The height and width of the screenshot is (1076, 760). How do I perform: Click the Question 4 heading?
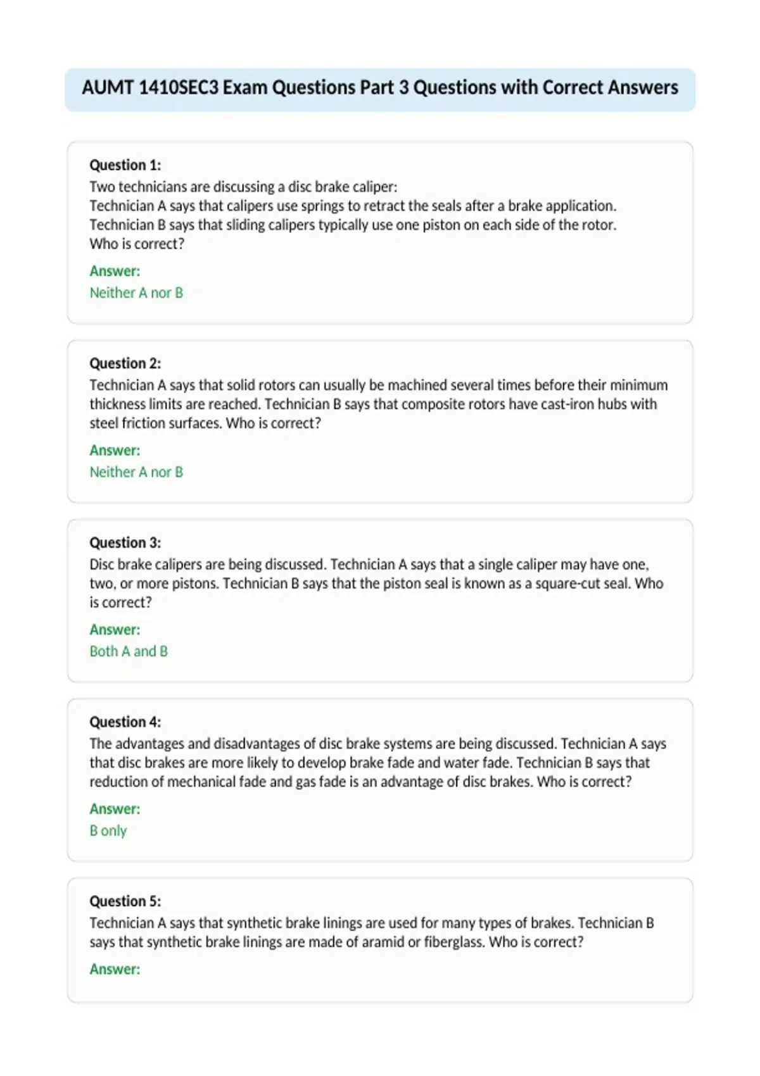click(x=125, y=722)
